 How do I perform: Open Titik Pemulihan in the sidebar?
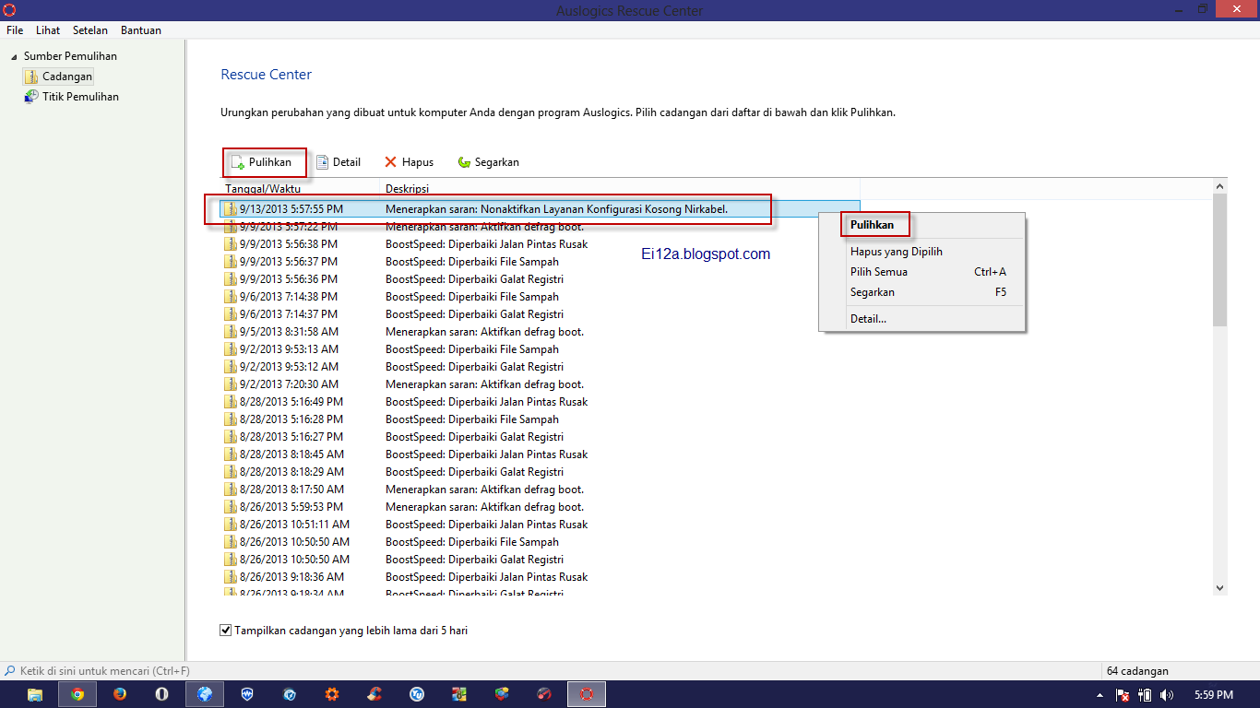[x=71, y=97]
